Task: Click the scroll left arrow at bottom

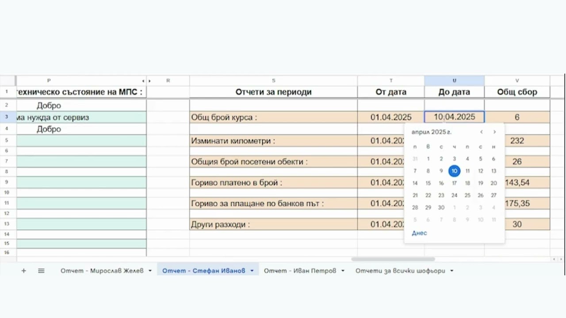Action: click(x=554, y=259)
